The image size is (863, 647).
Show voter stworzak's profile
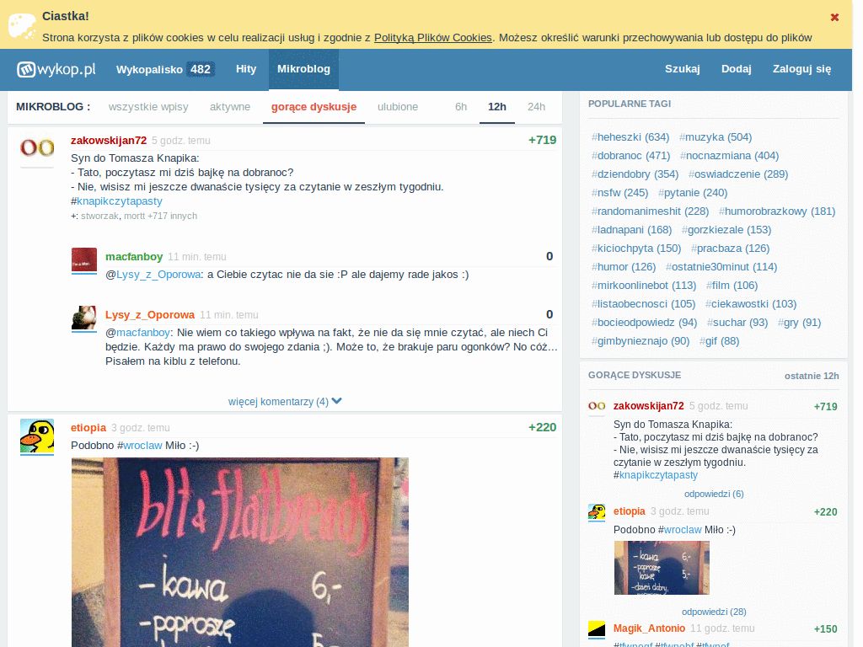99,216
